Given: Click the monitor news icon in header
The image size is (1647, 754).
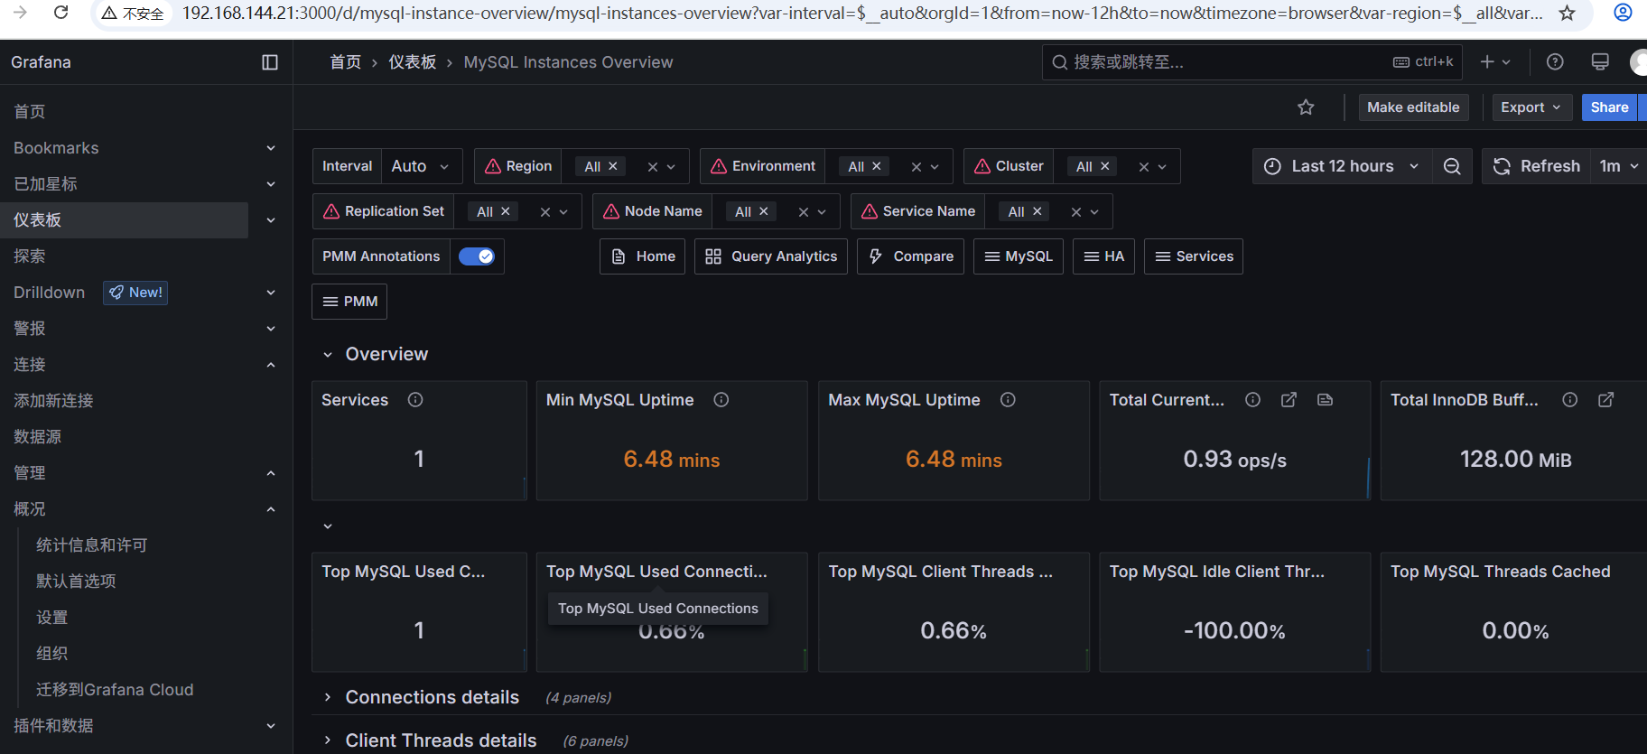Looking at the screenshot, I should [x=1600, y=61].
